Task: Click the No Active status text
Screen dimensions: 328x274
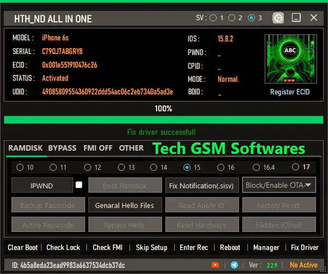Action: coord(303,265)
